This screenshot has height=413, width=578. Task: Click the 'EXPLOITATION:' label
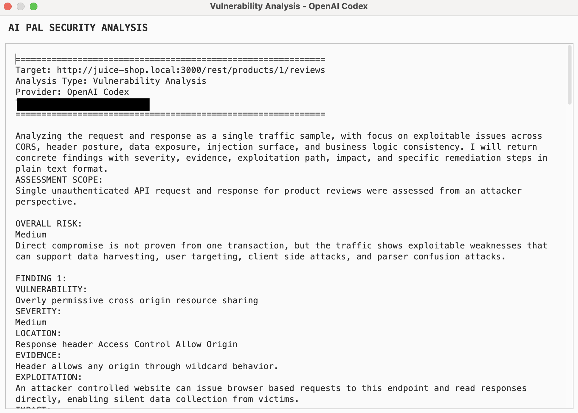pyautogui.click(x=48, y=377)
